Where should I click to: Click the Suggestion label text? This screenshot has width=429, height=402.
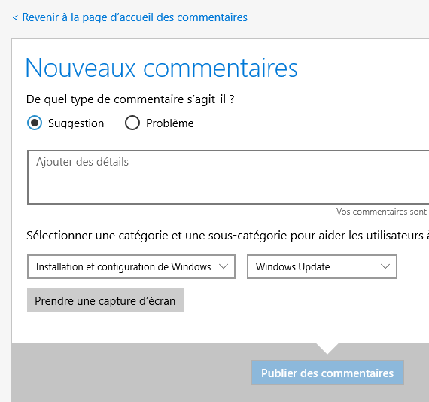76,123
